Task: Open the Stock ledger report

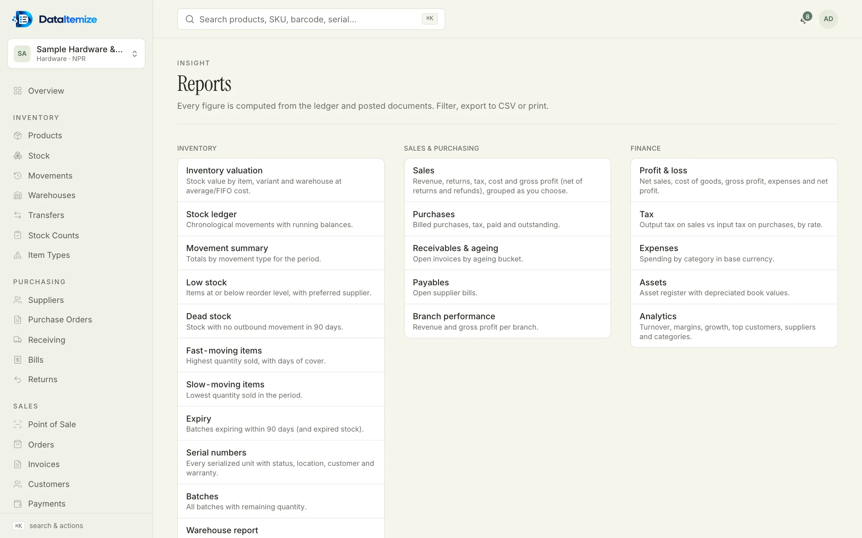Action: (281, 219)
